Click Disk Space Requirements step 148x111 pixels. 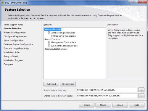pyautogui.click(x=16, y=36)
